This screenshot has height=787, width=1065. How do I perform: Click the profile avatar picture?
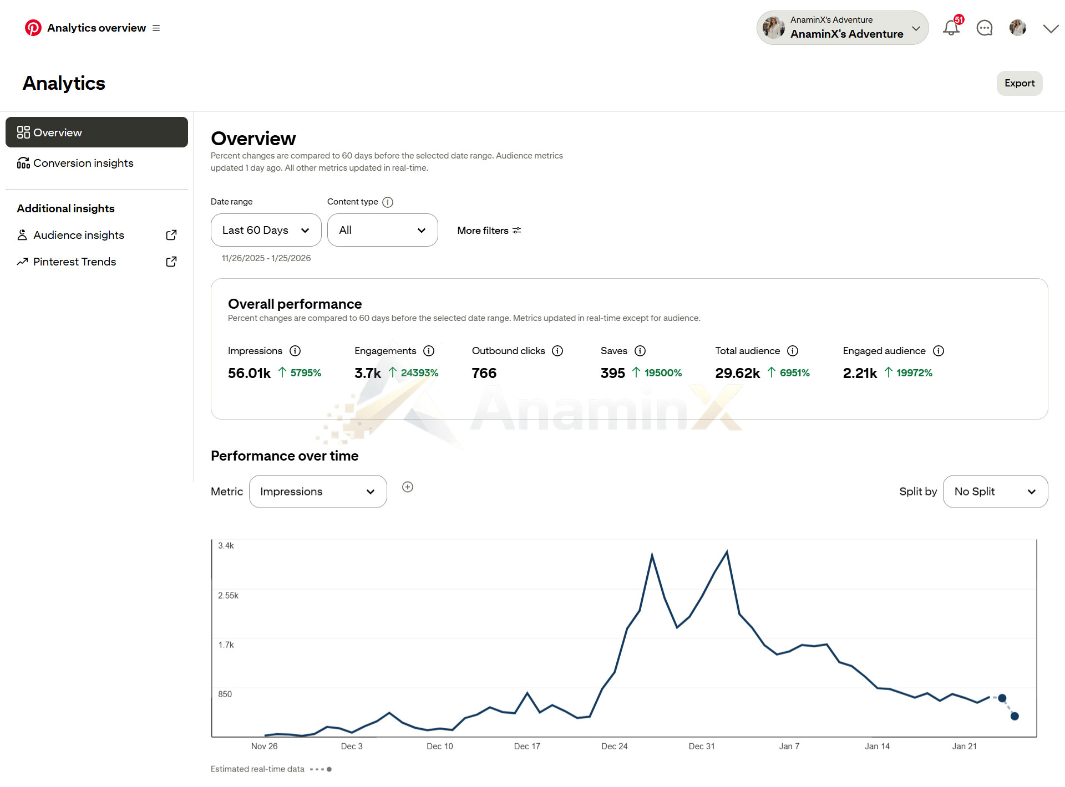pos(1018,28)
